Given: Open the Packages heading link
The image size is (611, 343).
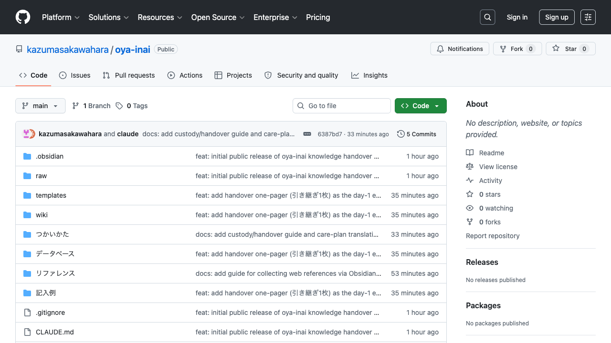Looking at the screenshot, I should pos(483,305).
